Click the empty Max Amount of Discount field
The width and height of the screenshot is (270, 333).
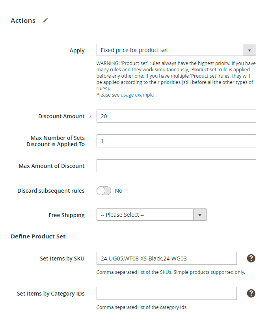coord(176,166)
